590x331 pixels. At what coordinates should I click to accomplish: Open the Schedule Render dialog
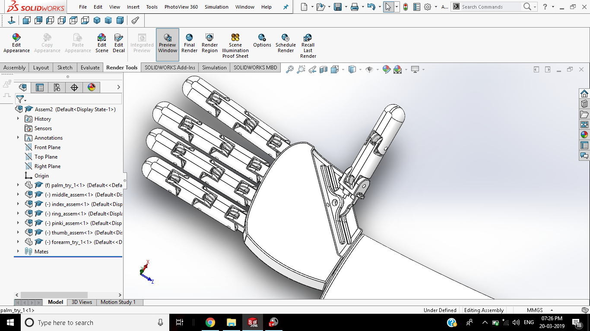[x=285, y=44]
